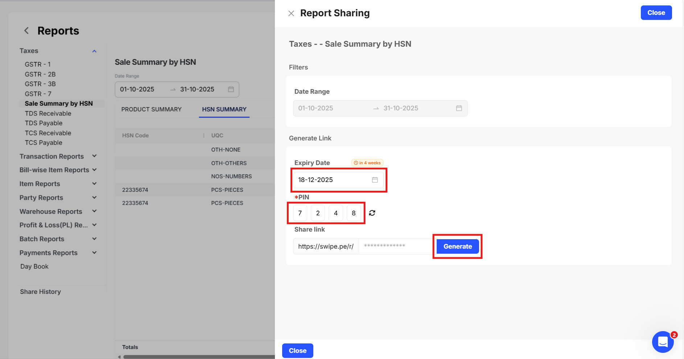Click the back arrow beside Reports
The height and width of the screenshot is (359, 684).
[26, 31]
